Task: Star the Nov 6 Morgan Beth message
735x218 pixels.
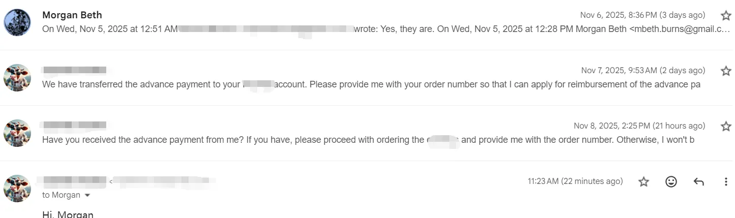Action: (726, 15)
